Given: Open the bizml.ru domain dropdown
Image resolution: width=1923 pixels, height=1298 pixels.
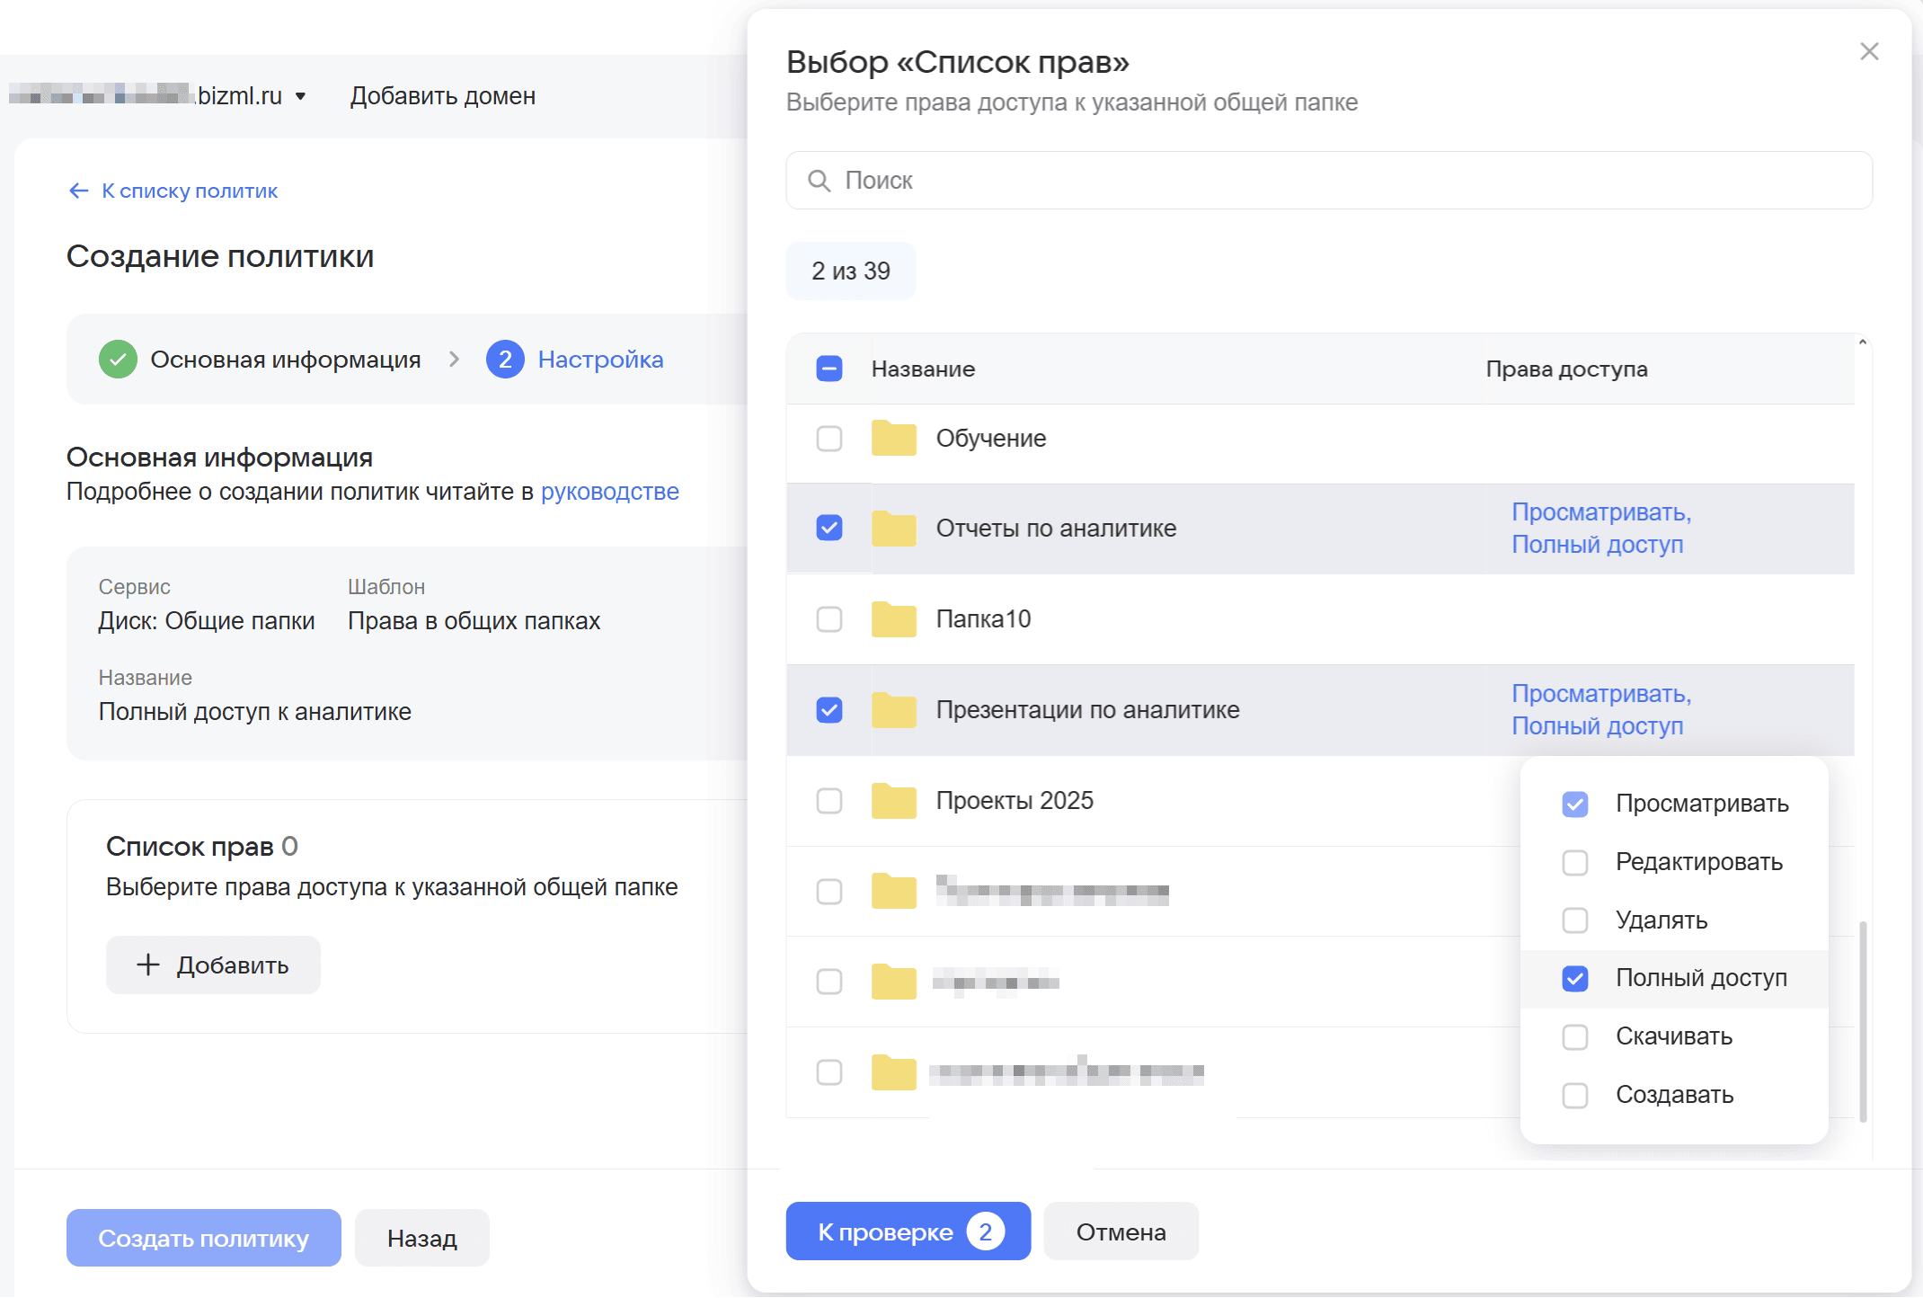Looking at the screenshot, I should click(300, 96).
